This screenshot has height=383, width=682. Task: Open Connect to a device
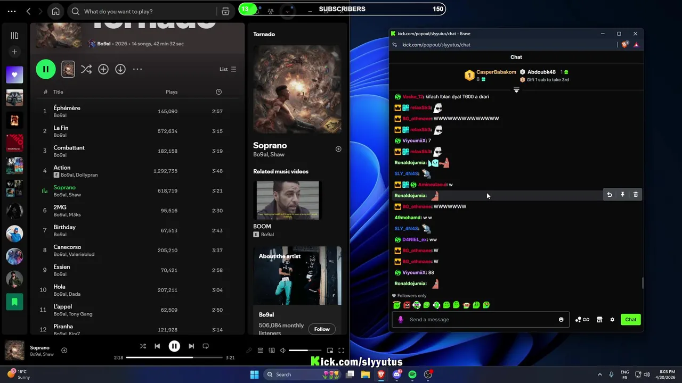[x=272, y=351]
